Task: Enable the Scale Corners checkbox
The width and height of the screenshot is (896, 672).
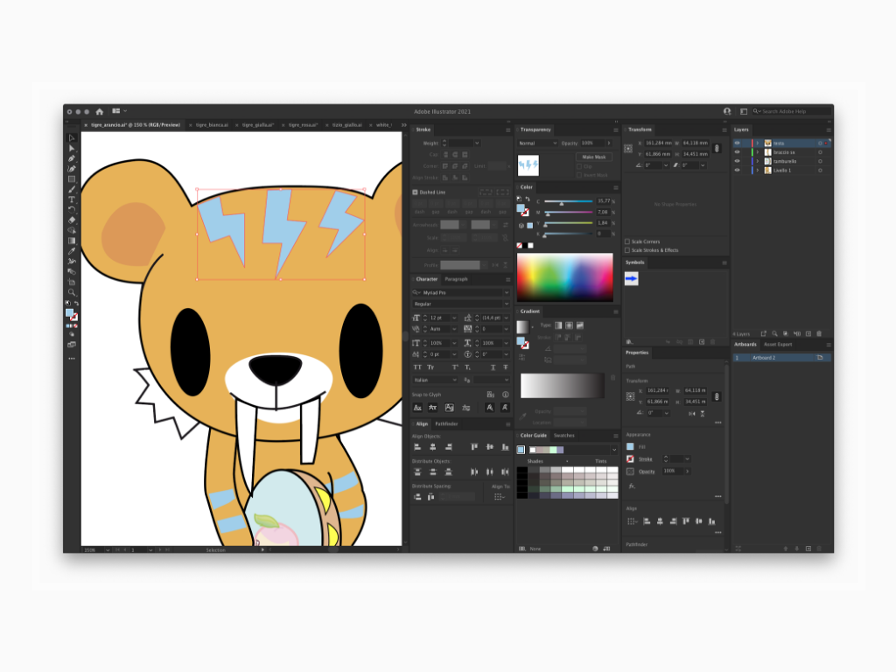Action: pyautogui.click(x=626, y=241)
